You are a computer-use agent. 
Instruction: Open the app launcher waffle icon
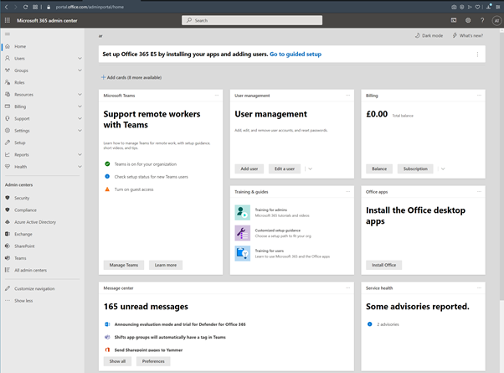(7, 20)
